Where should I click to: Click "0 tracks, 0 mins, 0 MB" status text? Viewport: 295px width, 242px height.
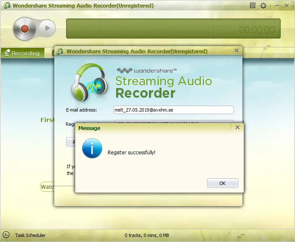click(147, 235)
